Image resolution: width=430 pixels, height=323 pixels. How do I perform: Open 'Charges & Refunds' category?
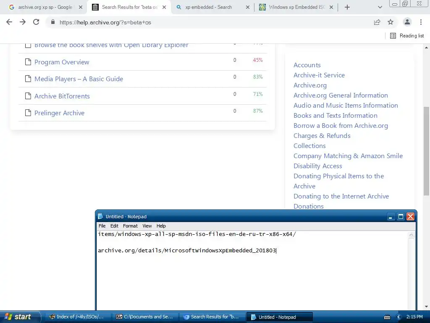click(x=322, y=136)
